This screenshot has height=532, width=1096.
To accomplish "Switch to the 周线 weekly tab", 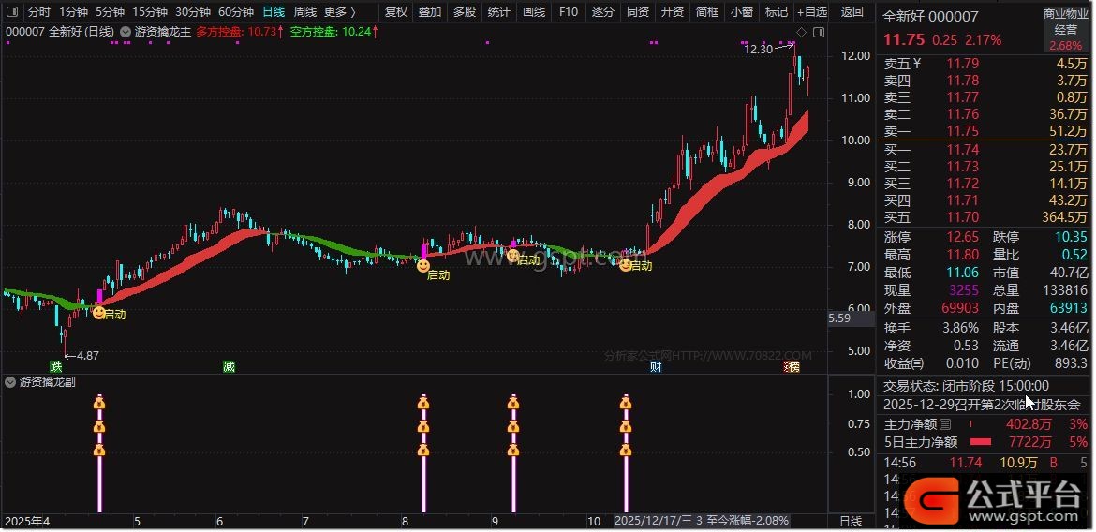I will pos(305,12).
